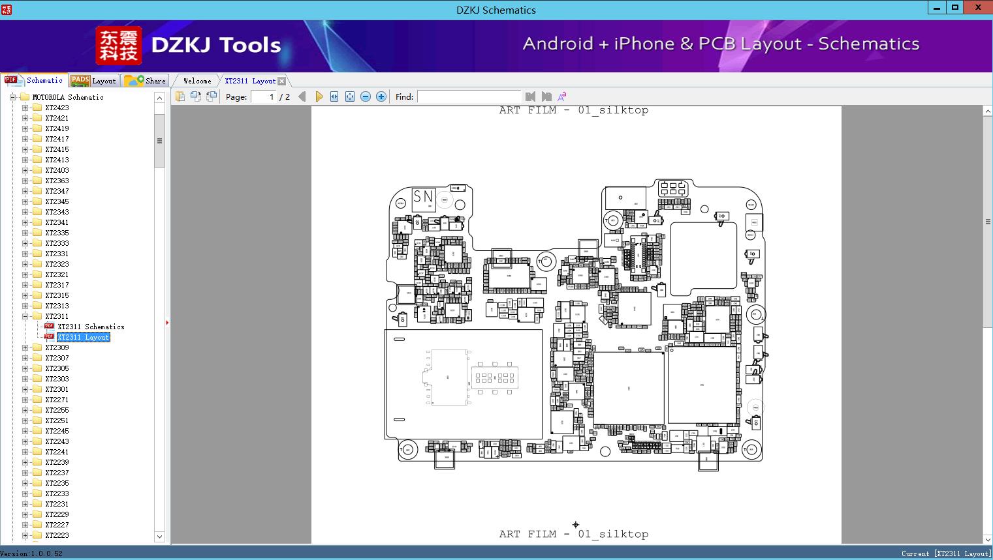The image size is (993, 560).
Task: Click the folder icon of MOTOROLA Schematic
Action: click(x=25, y=97)
